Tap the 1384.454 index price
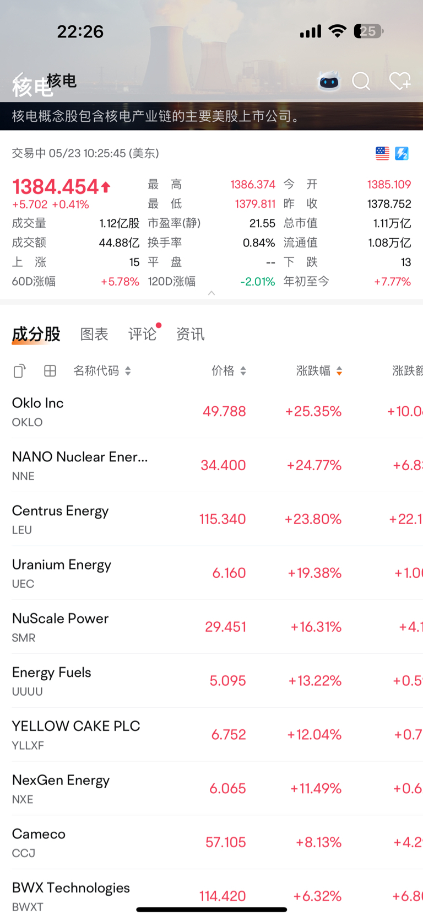The height and width of the screenshot is (920, 423). pyautogui.click(x=56, y=187)
